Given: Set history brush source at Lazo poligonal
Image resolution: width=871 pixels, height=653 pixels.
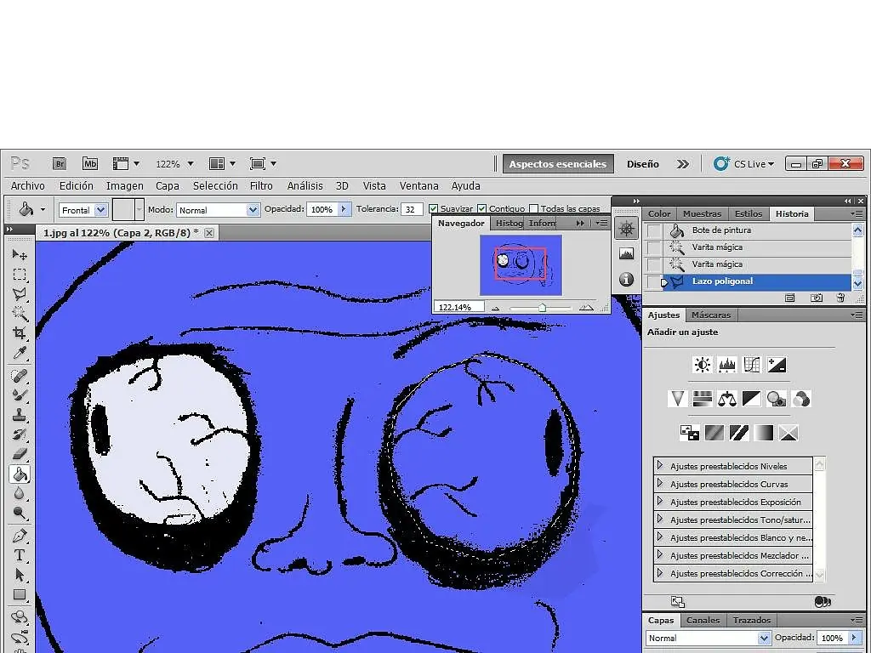Looking at the screenshot, I should click(x=654, y=281).
